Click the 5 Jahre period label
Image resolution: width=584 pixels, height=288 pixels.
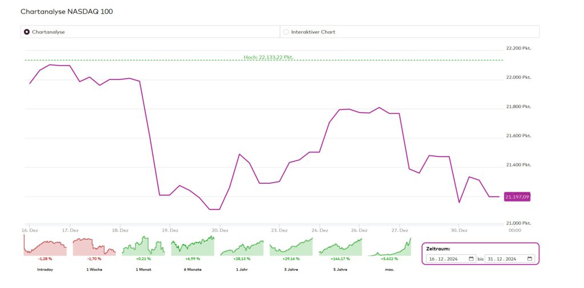coord(340,269)
